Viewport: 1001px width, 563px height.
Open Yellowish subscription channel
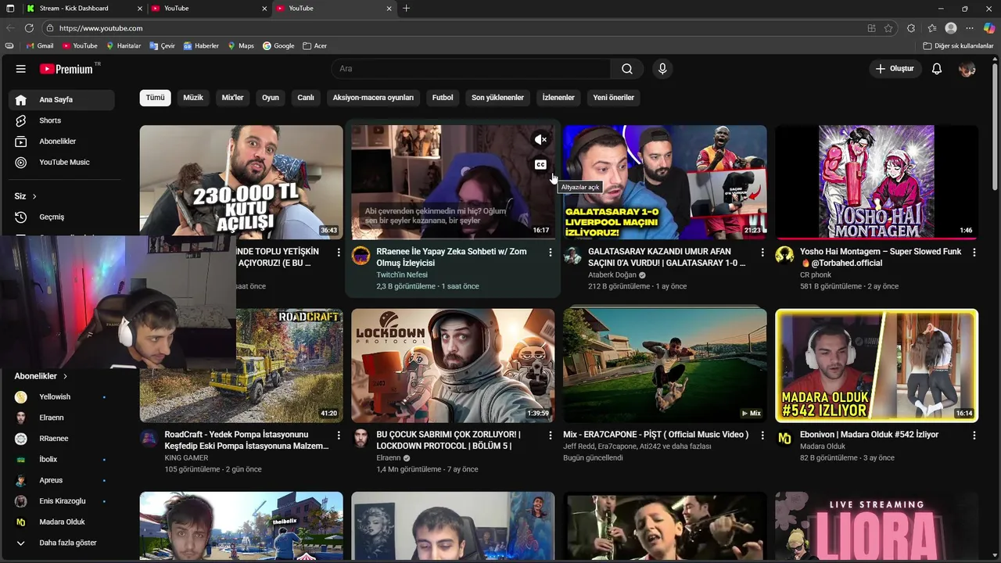62,397
